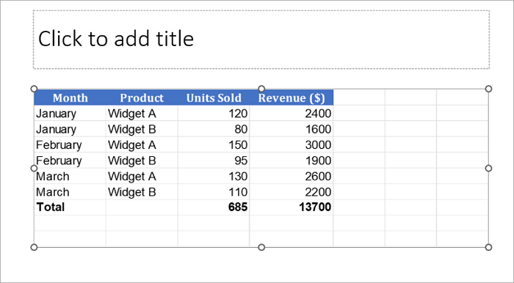Viewport: 514px width, 283px height.
Task: Select the Product header cell
Action: [142, 98]
